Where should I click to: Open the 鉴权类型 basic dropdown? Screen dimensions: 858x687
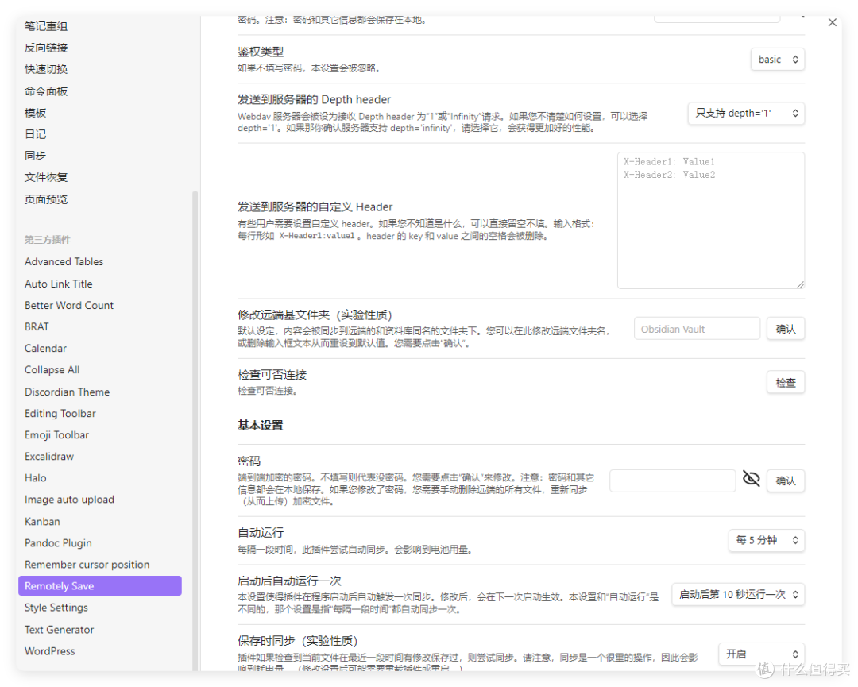778,59
